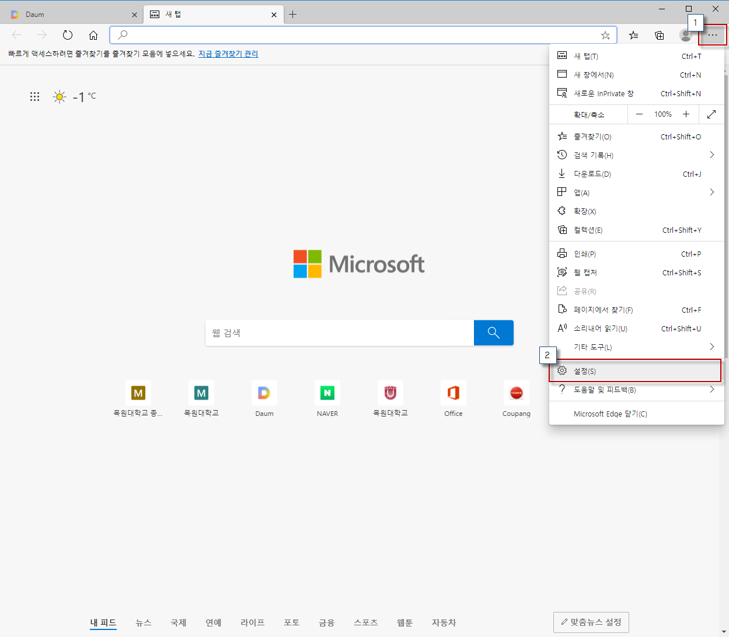Click the 웹 검색 input field
This screenshot has height=637, width=729.
point(339,332)
